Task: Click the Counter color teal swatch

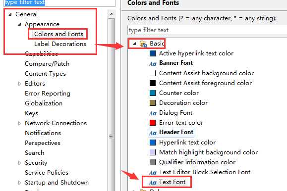Action: [153, 93]
